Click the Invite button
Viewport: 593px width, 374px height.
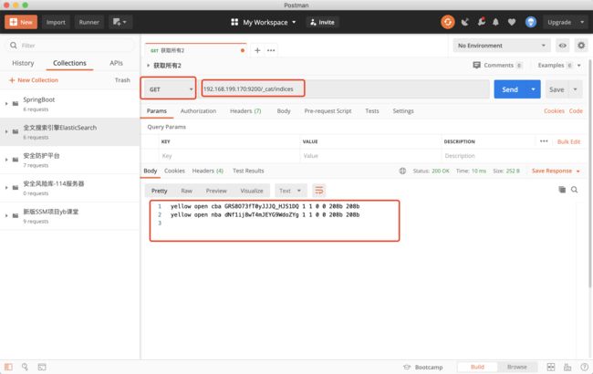coord(323,22)
